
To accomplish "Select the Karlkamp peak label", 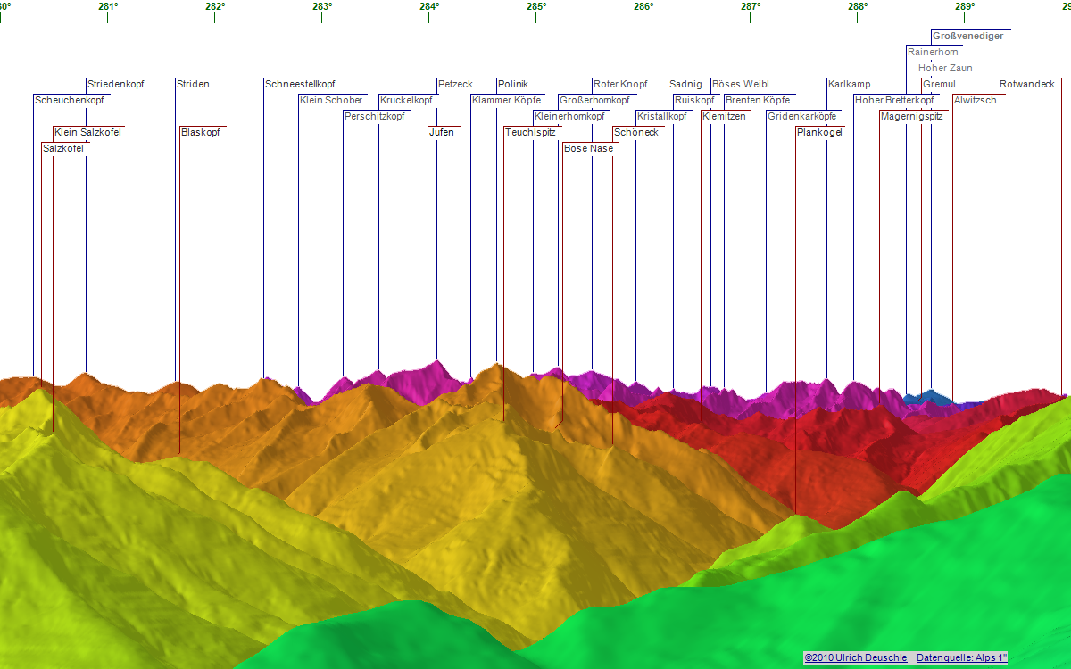I will pos(849,85).
